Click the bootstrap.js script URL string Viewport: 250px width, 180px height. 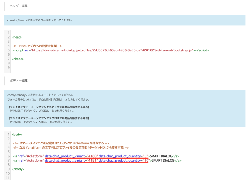(112, 50)
